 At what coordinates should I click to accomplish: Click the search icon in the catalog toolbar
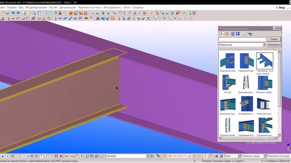point(221,34)
